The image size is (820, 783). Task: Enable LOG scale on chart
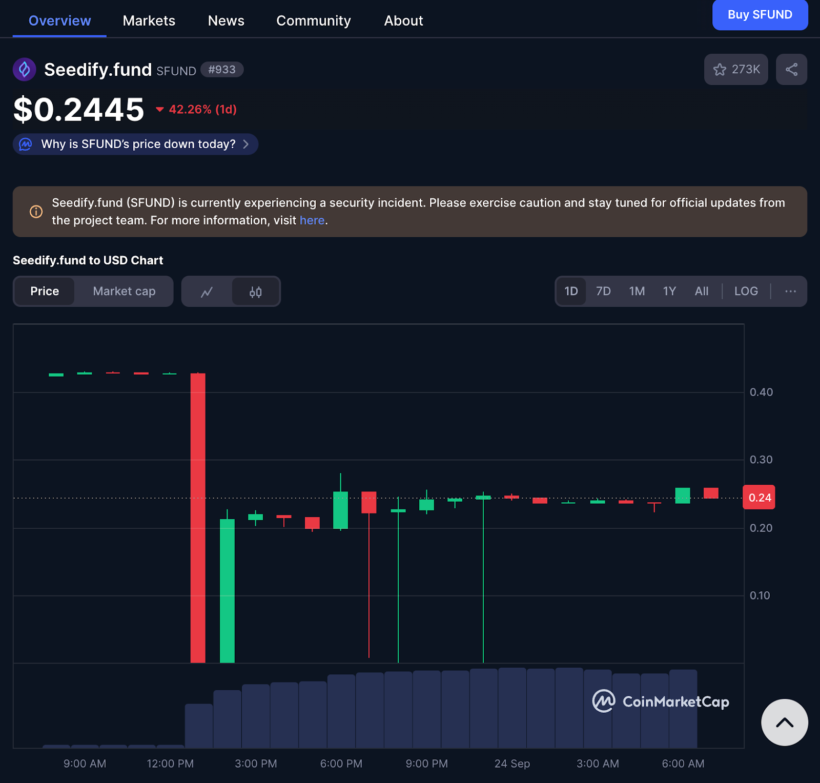[x=746, y=291]
